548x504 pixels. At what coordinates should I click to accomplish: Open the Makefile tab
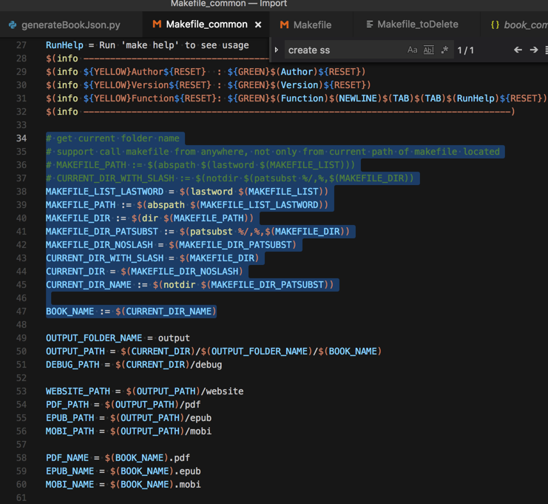pyautogui.click(x=312, y=24)
